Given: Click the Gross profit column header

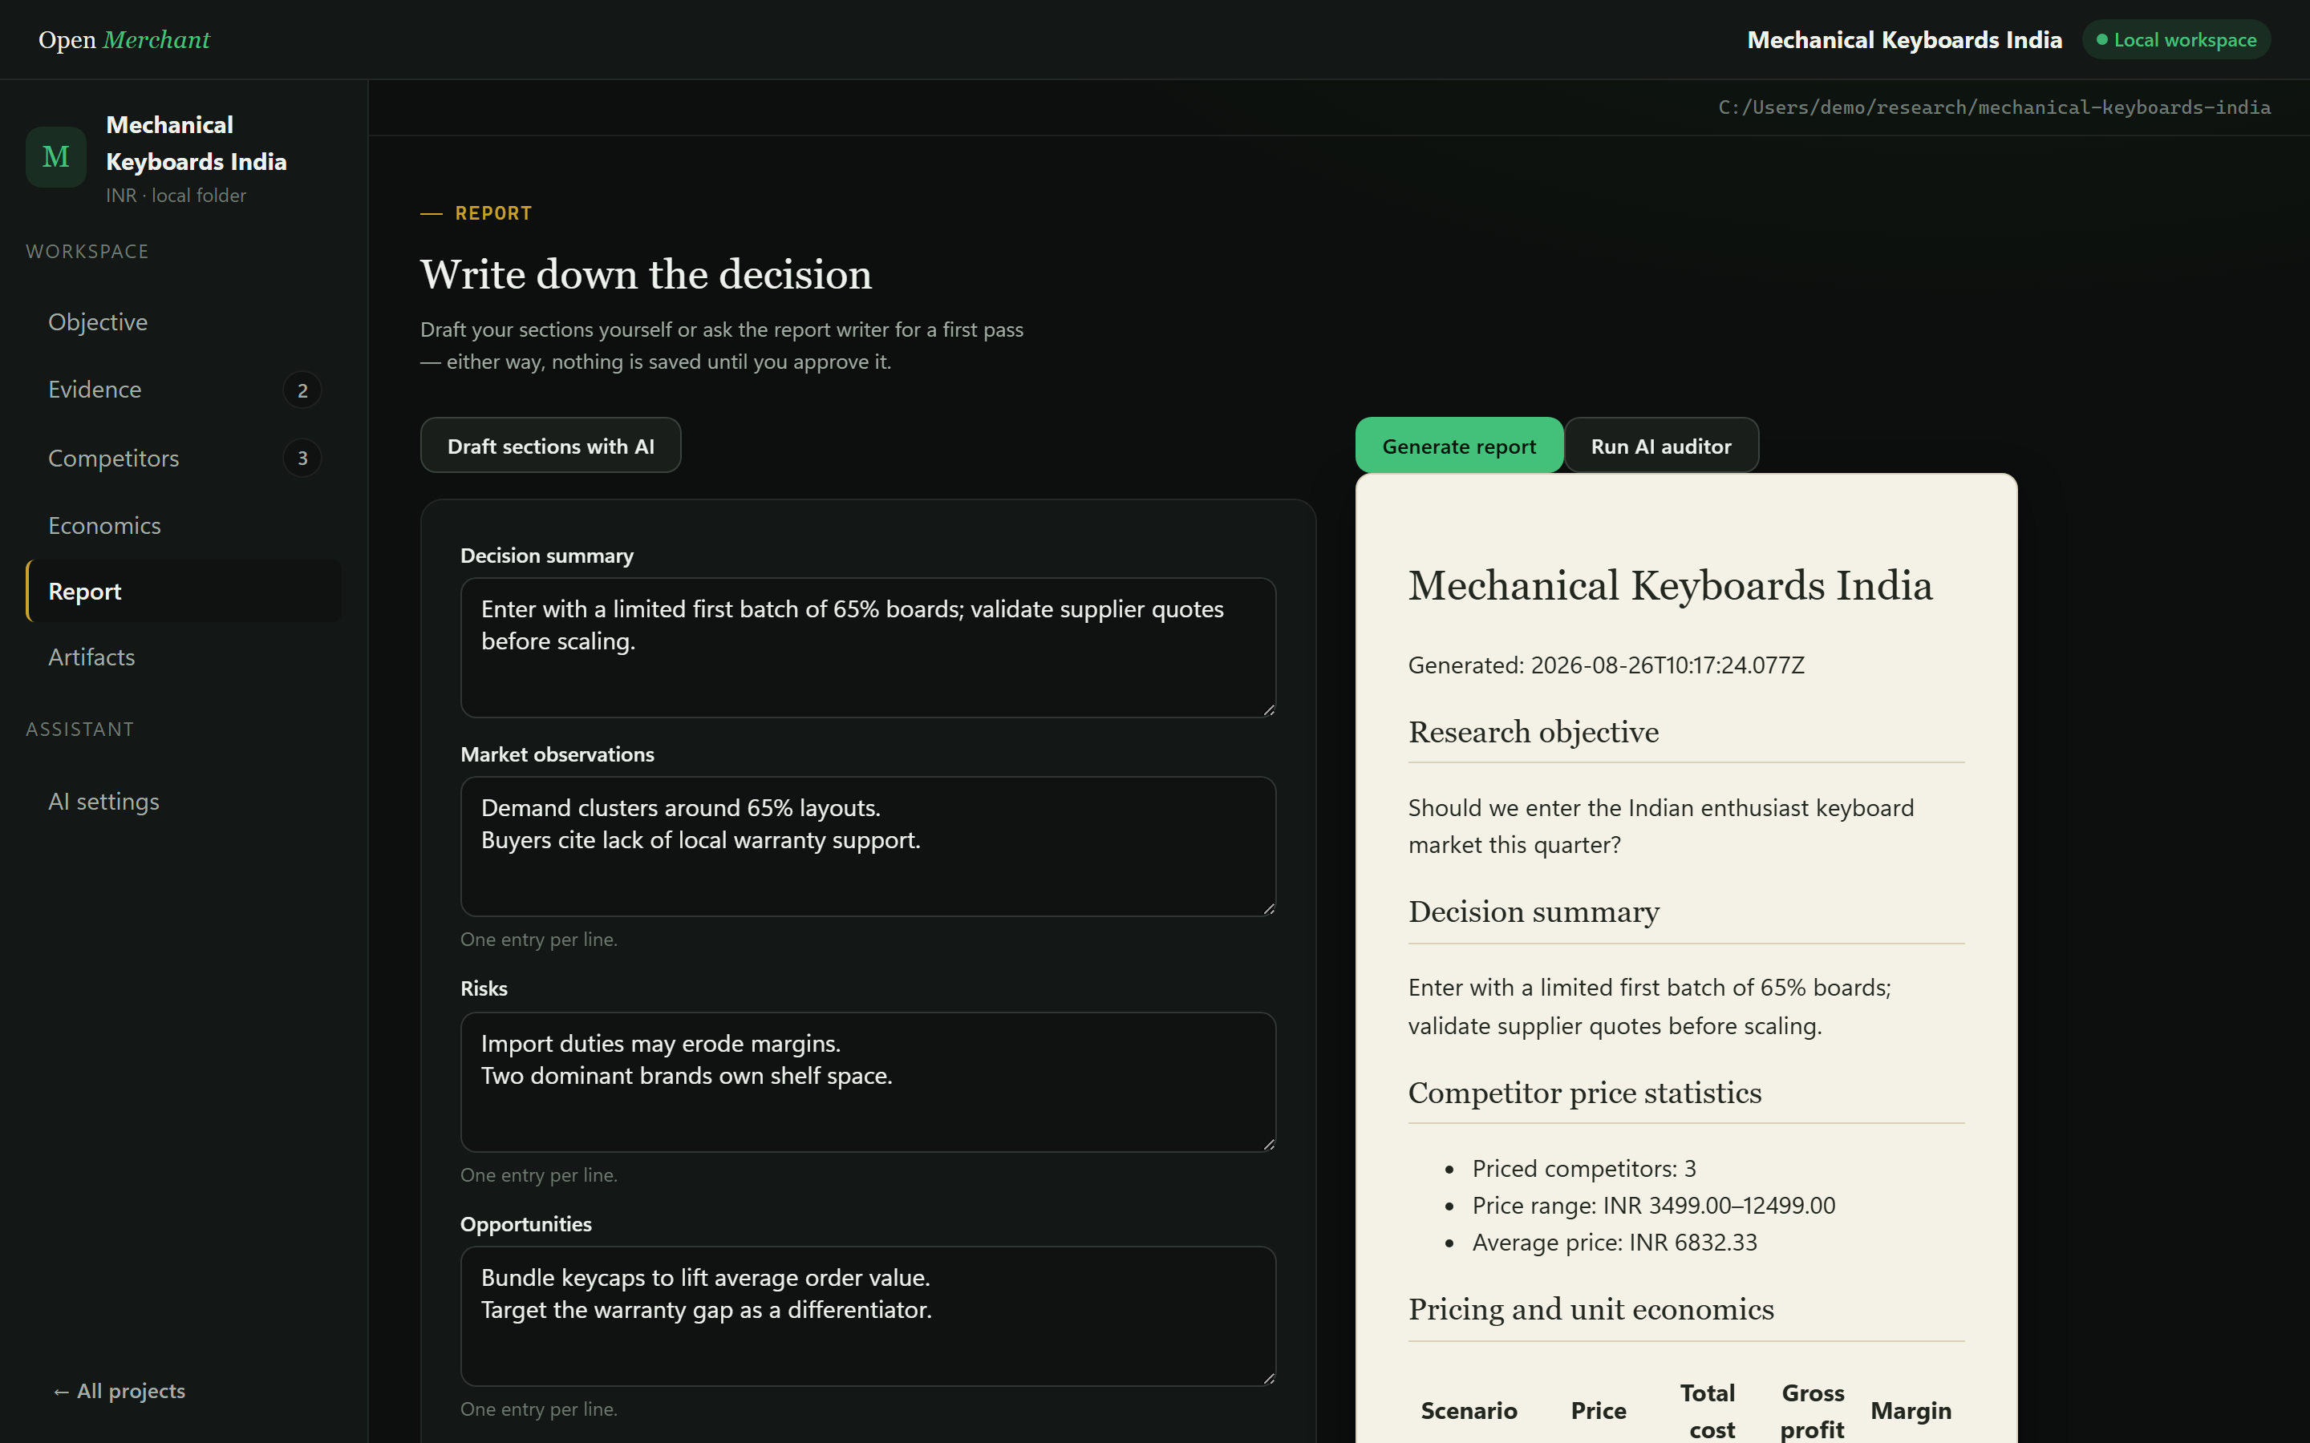Looking at the screenshot, I should click(1812, 1412).
